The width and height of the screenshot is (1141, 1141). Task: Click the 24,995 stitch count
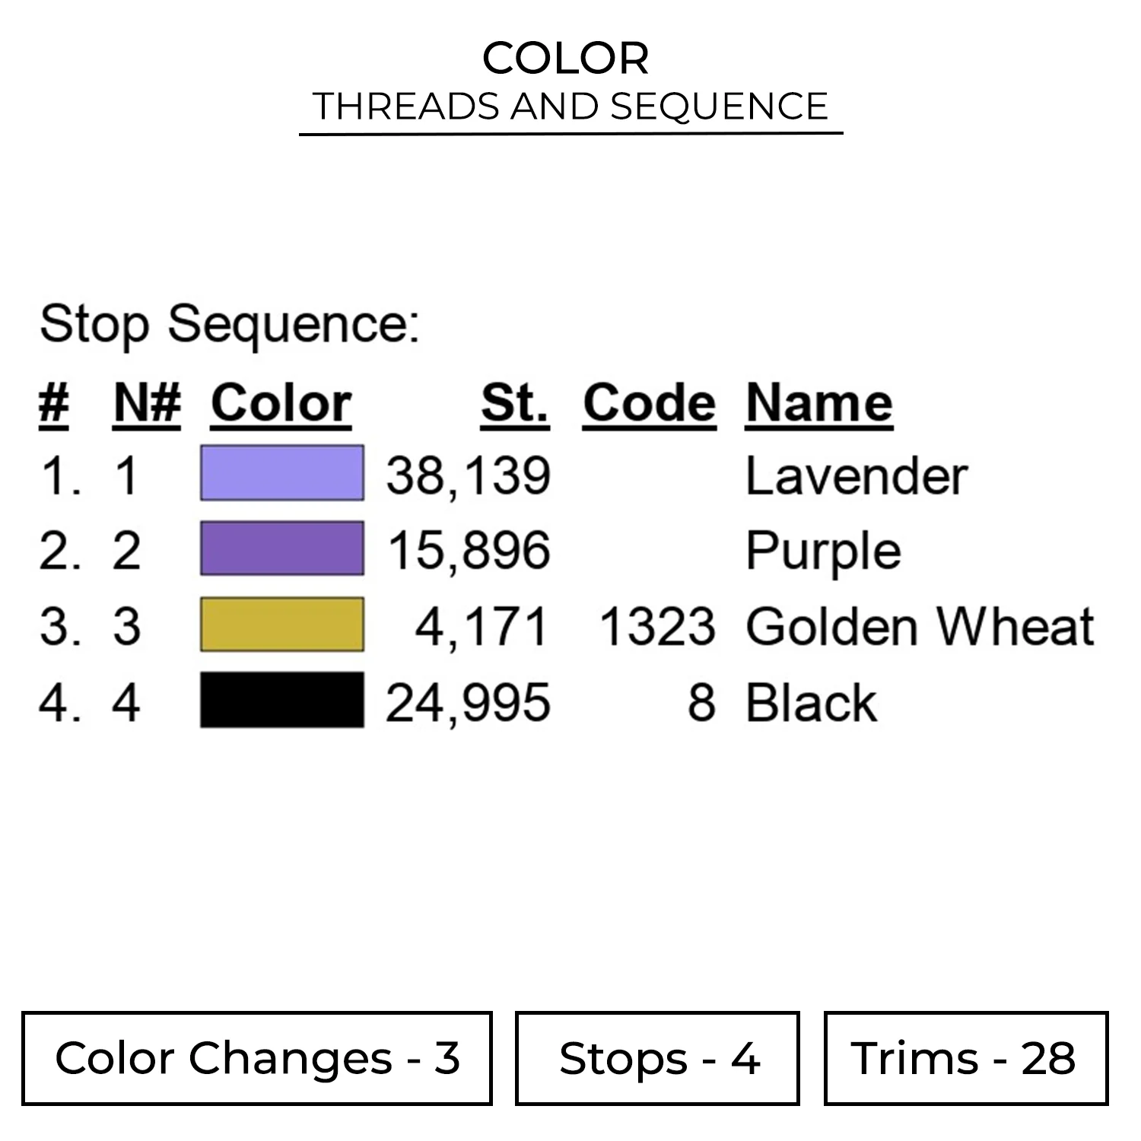(468, 703)
